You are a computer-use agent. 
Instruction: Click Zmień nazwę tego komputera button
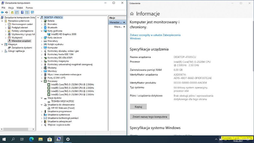click(x=150, y=117)
